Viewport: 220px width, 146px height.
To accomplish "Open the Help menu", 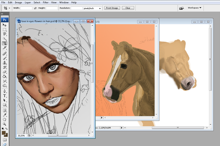I will [x=74, y=3].
